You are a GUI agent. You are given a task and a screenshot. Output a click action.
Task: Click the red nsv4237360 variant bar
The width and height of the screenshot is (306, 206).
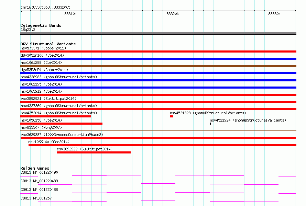click(158, 109)
